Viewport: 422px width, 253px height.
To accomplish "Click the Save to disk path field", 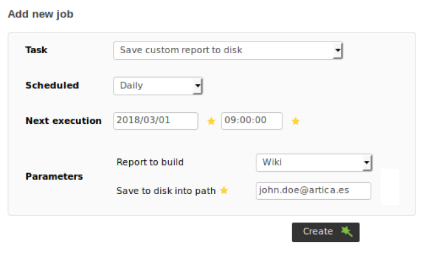I will click(314, 191).
